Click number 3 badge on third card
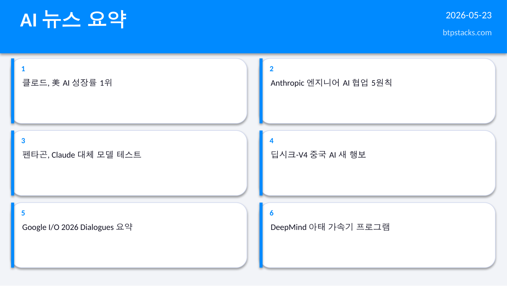This screenshot has width=507, height=286. coord(23,141)
